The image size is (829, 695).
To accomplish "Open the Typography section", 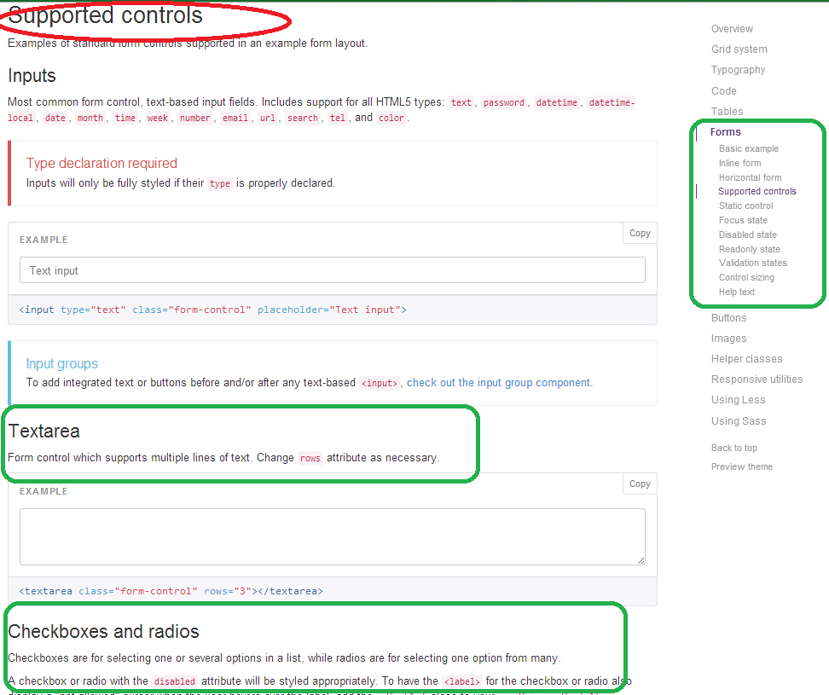I will (x=737, y=70).
